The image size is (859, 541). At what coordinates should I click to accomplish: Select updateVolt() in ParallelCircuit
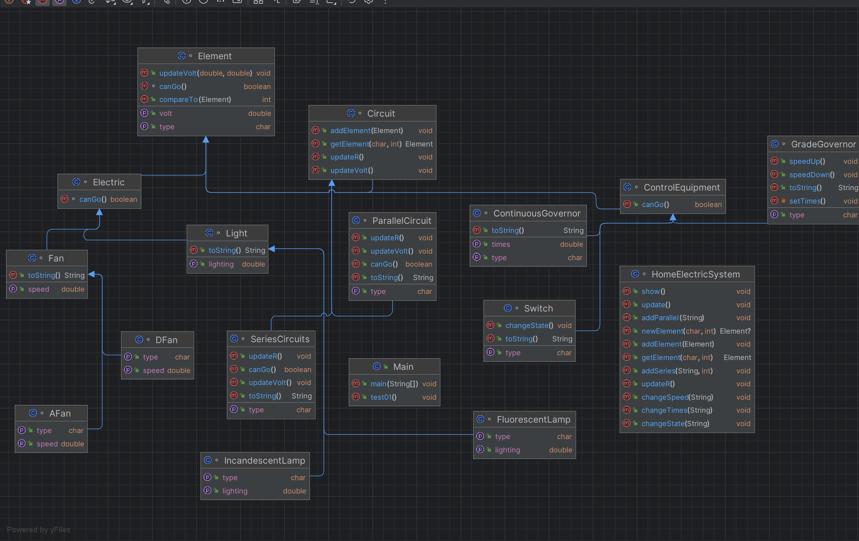392,251
